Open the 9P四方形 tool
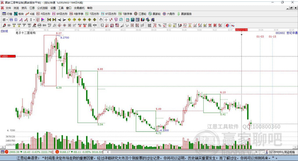The width and height of the screenshot is (298, 161). point(60,14)
